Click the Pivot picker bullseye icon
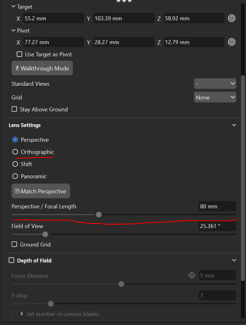The image size is (246, 325). click(x=232, y=42)
